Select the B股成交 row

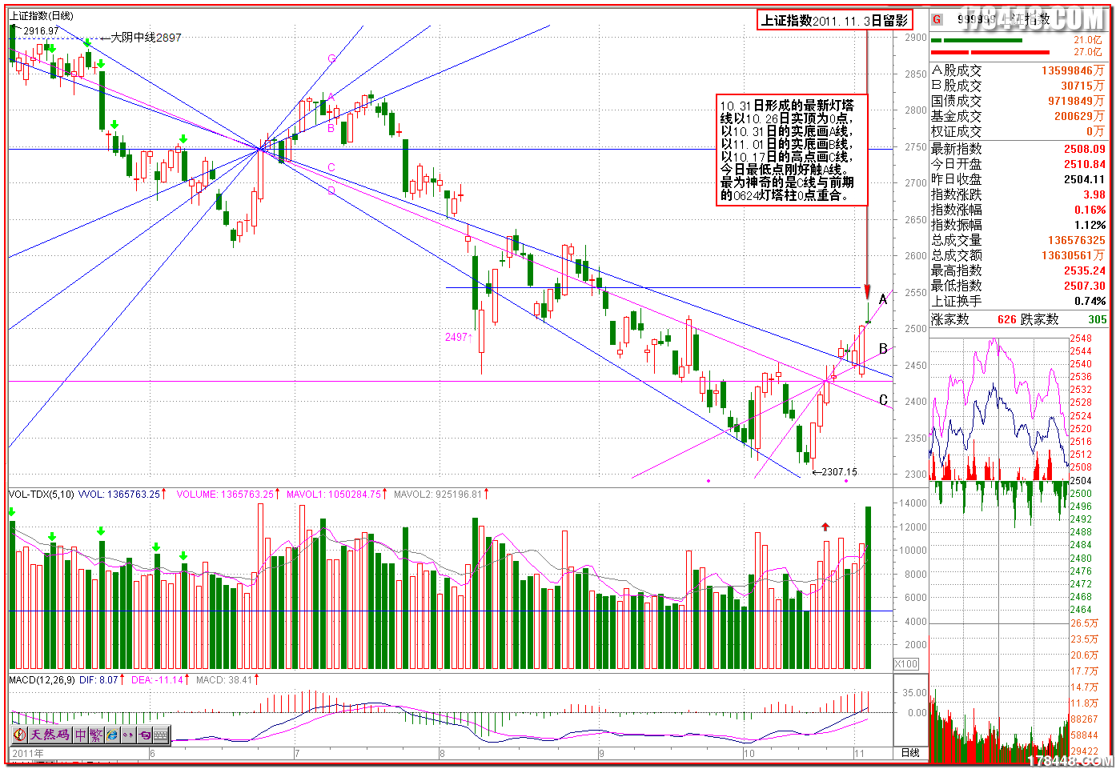pyautogui.click(x=1018, y=86)
